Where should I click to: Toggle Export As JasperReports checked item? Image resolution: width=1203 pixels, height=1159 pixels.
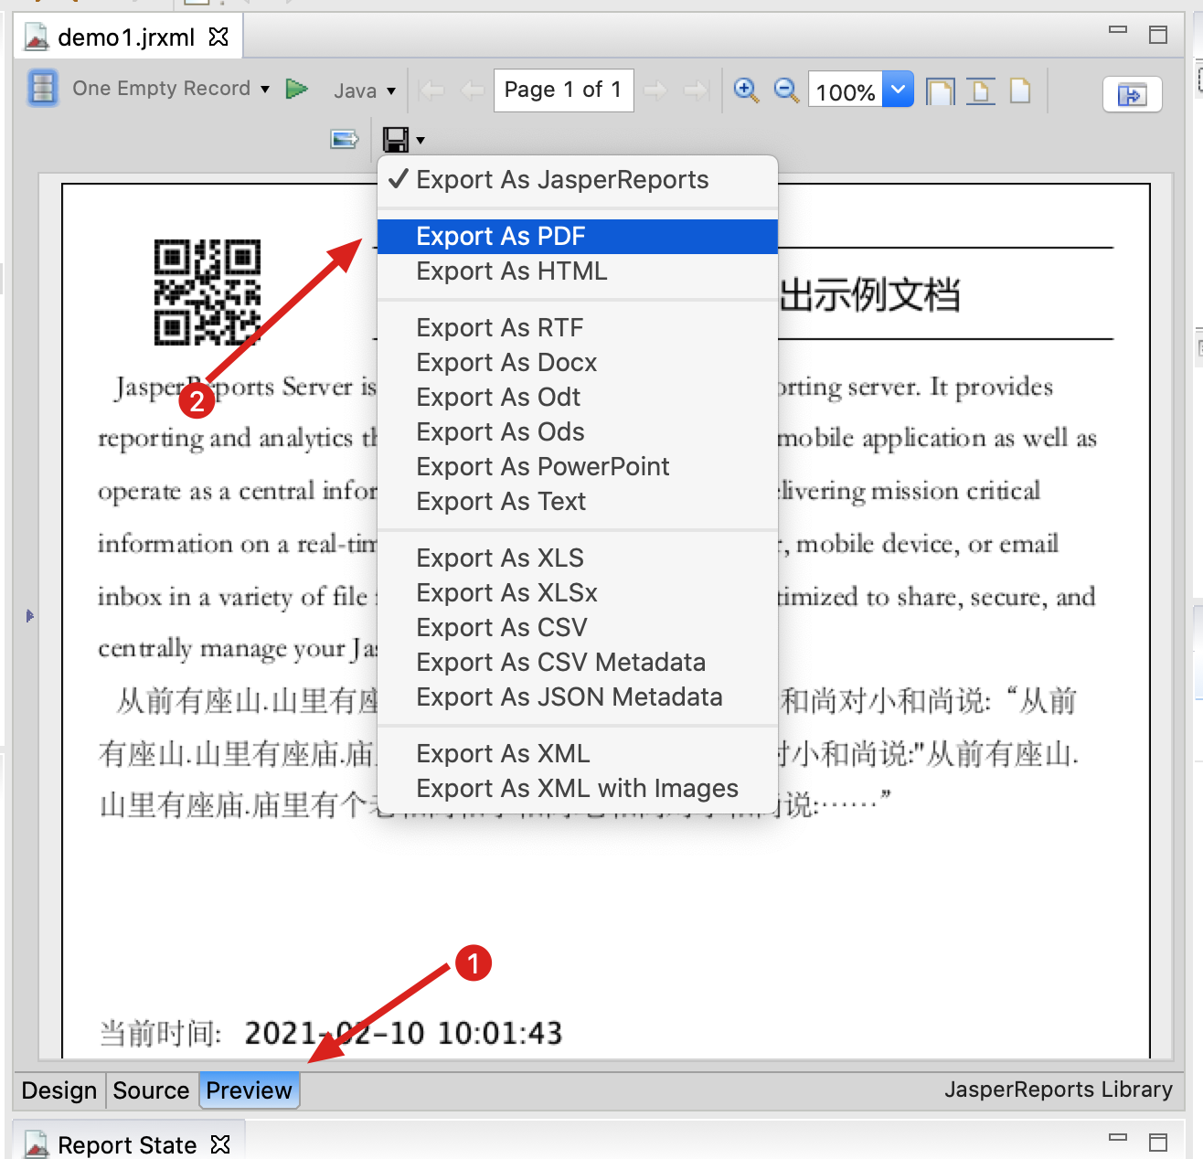click(x=578, y=180)
